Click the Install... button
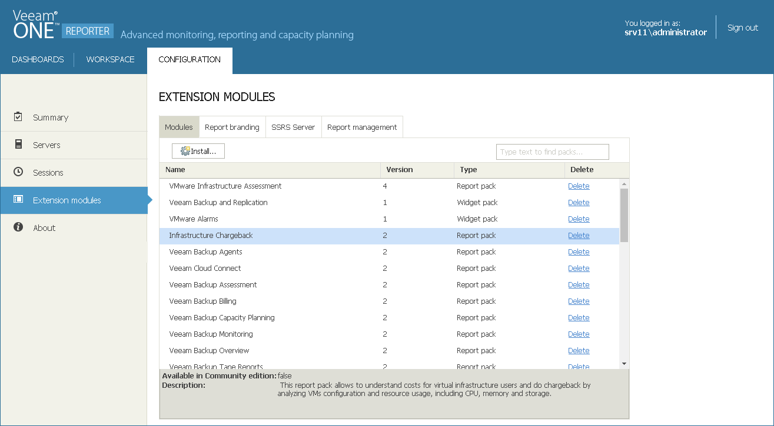This screenshot has width=774, height=426. (x=198, y=152)
